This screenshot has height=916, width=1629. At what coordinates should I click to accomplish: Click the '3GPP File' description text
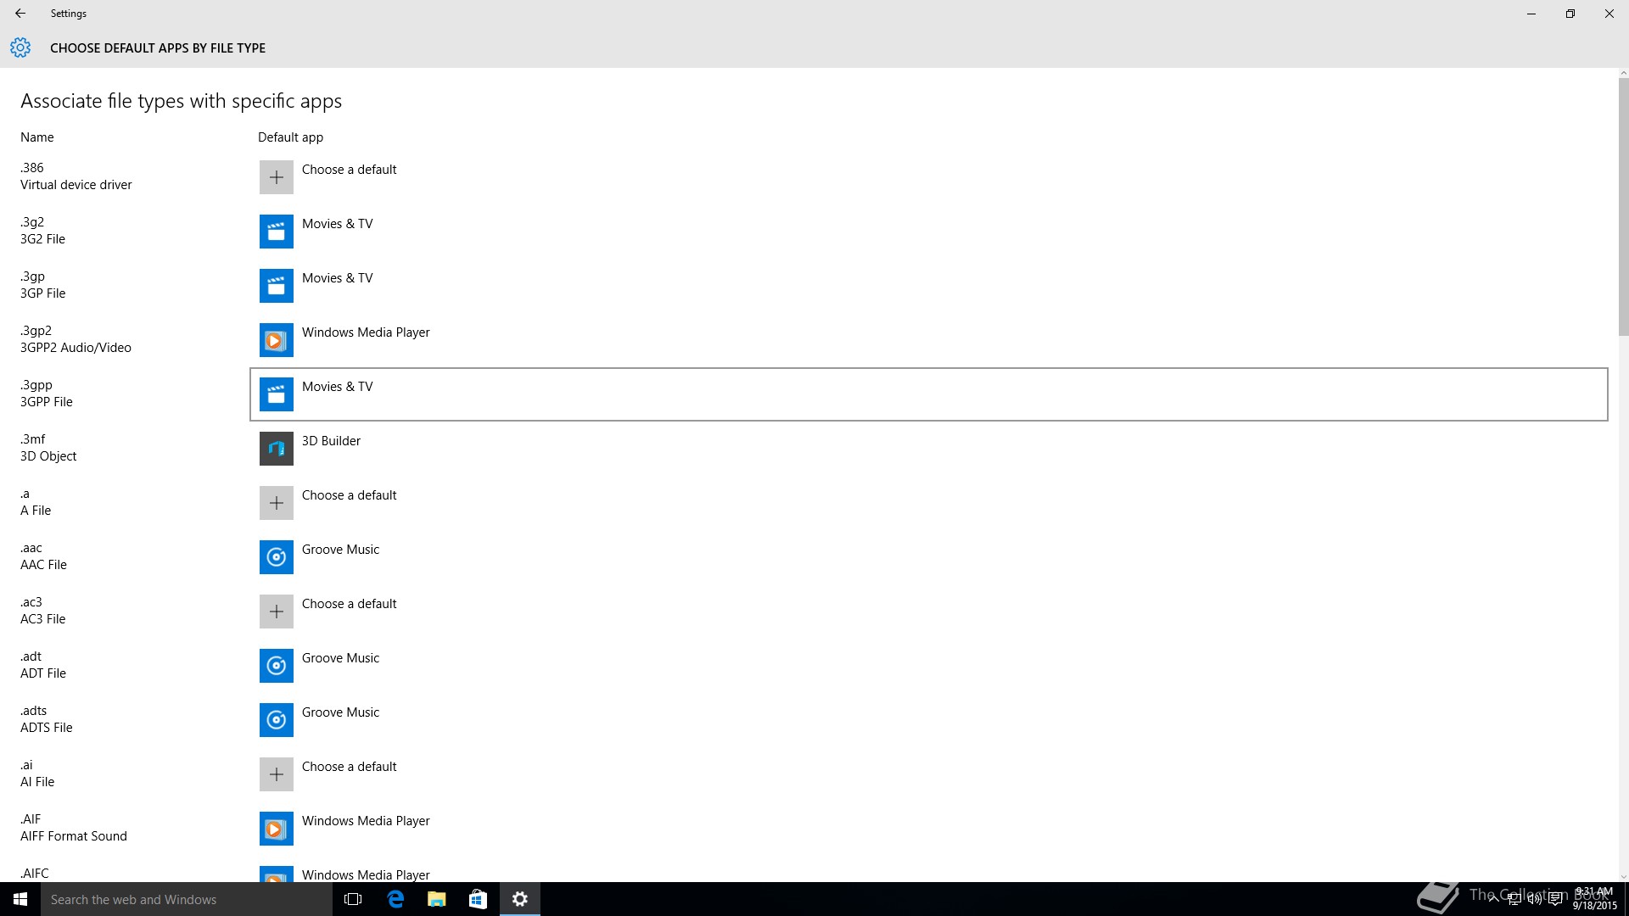pyautogui.click(x=47, y=402)
